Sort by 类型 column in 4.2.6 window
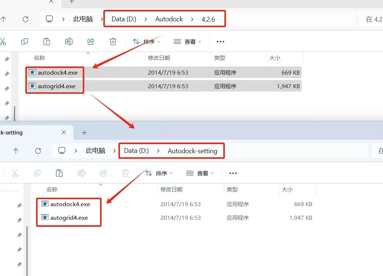 [x=219, y=58]
